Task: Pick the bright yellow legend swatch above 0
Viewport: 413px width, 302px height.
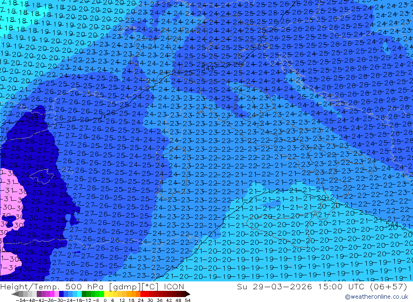Action: coord(106,294)
